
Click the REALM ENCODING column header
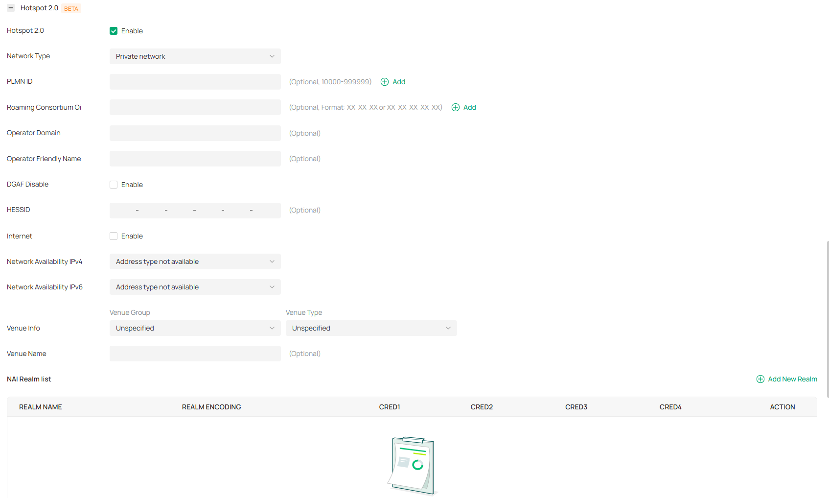[211, 407]
